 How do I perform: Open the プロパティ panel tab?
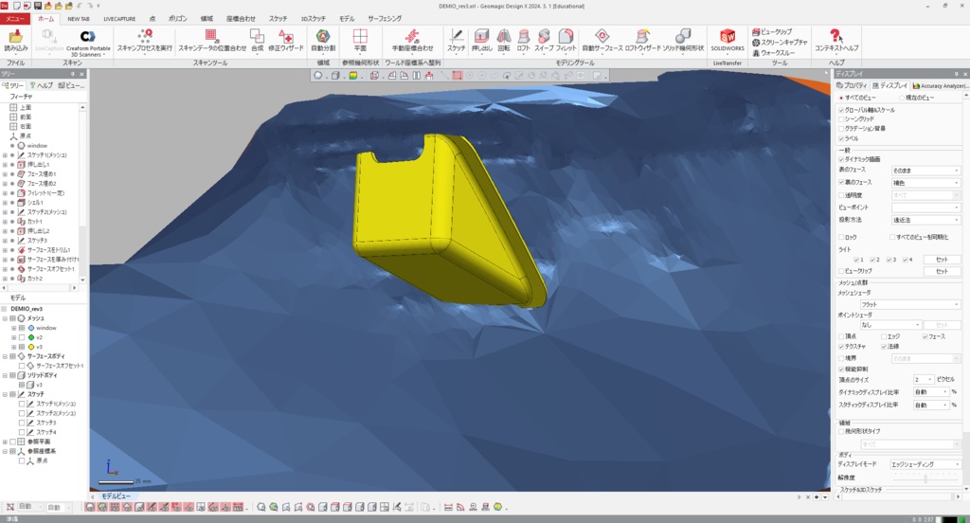pyautogui.click(x=853, y=85)
